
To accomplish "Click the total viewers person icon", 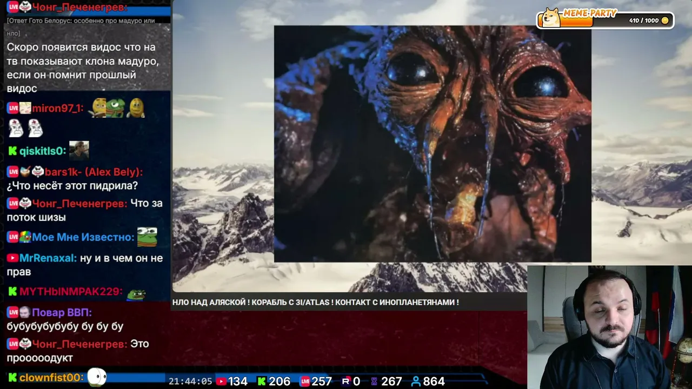I will coord(416,381).
